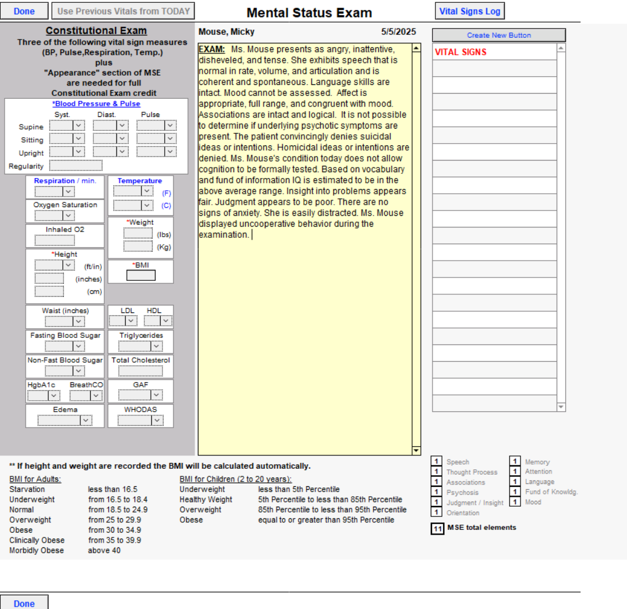This screenshot has width=627, height=609.
Task: Expand the GAF dropdown
Action: pyautogui.click(x=157, y=396)
